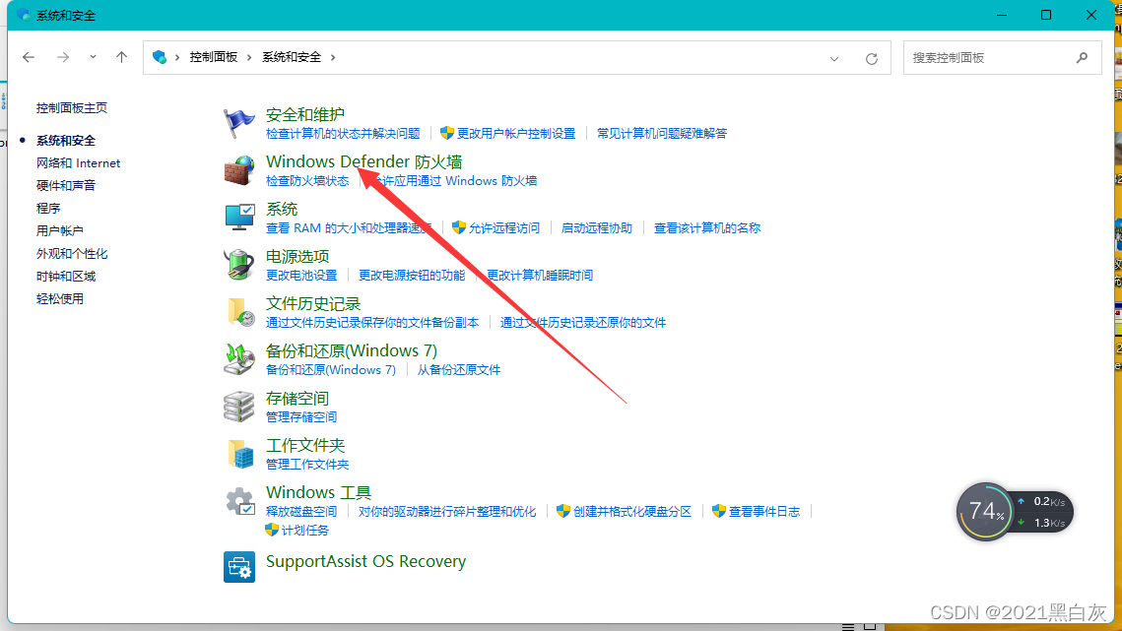
Task: Refresh the control panel view
Action: point(872,59)
